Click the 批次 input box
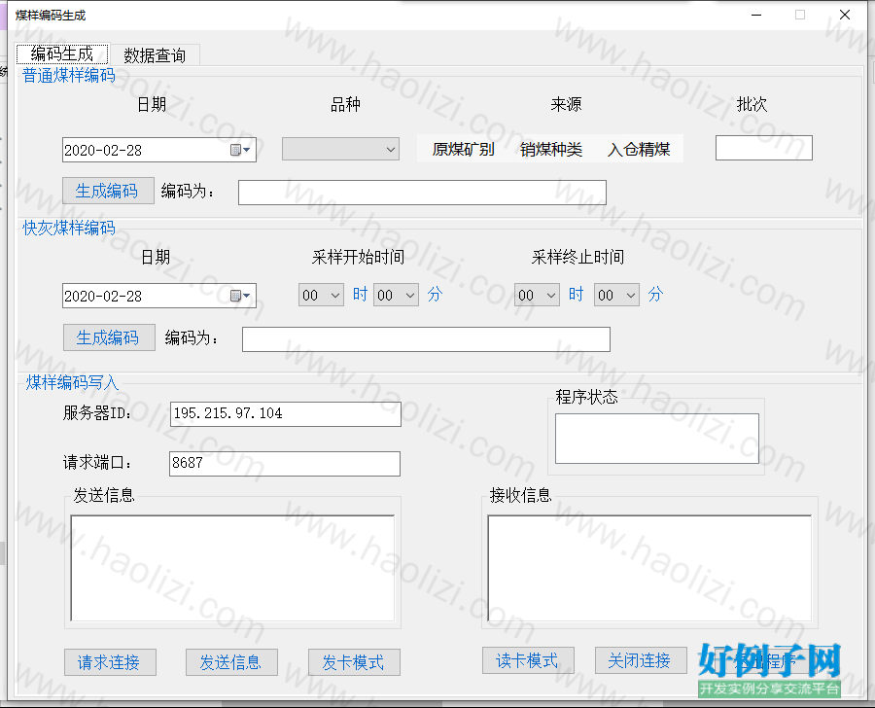Image resolution: width=875 pixels, height=708 pixels. [764, 148]
